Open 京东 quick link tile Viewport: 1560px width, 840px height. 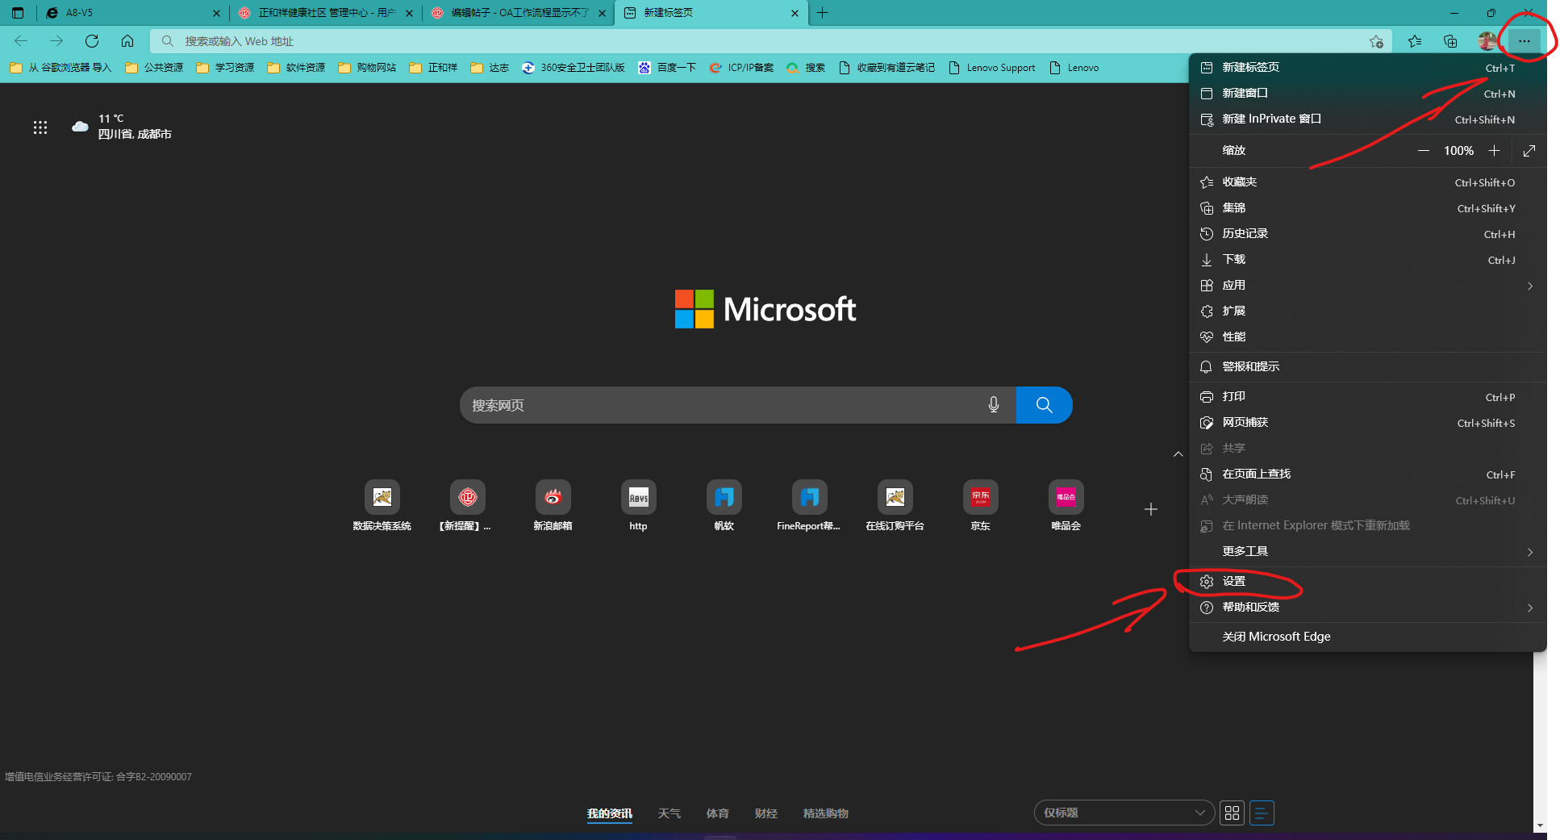[x=980, y=506]
